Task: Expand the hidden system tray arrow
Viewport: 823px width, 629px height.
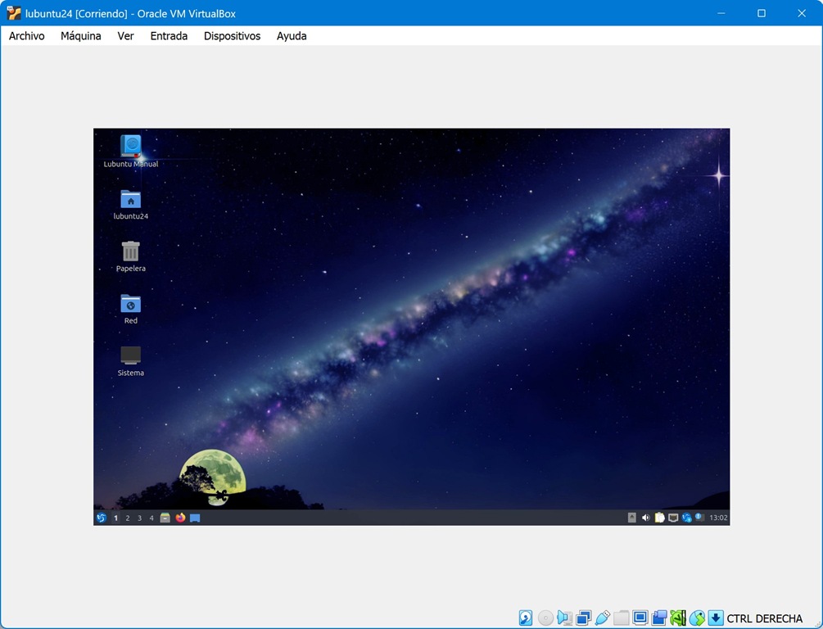Action: coord(631,518)
